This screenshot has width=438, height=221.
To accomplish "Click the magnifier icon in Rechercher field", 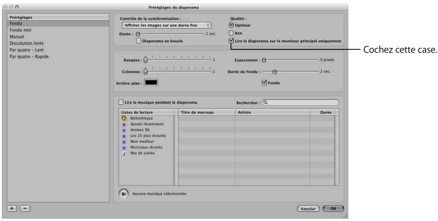I will 265,102.
